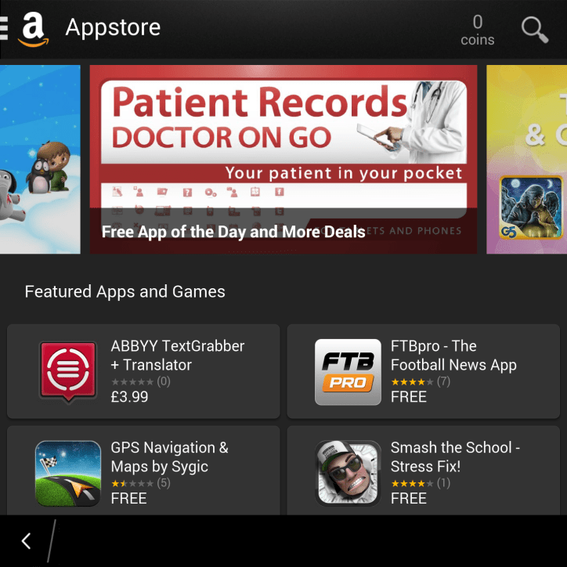
Task: Tap the £3.99 price for ABBYY
Action: 129,397
